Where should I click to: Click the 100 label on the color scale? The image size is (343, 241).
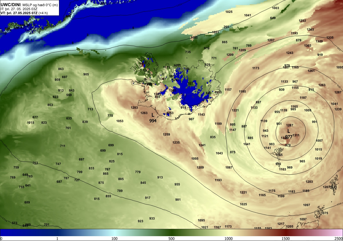pyautogui.click(x=114, y=239)
